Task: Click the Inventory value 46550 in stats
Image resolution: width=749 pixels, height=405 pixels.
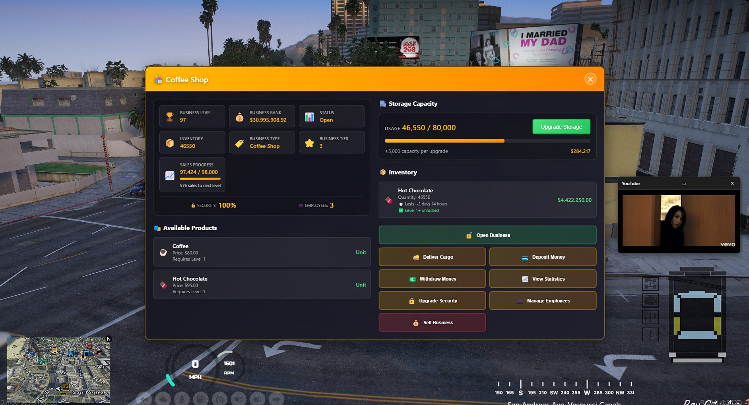Action: pyautogui.click(x=188, y=146)
